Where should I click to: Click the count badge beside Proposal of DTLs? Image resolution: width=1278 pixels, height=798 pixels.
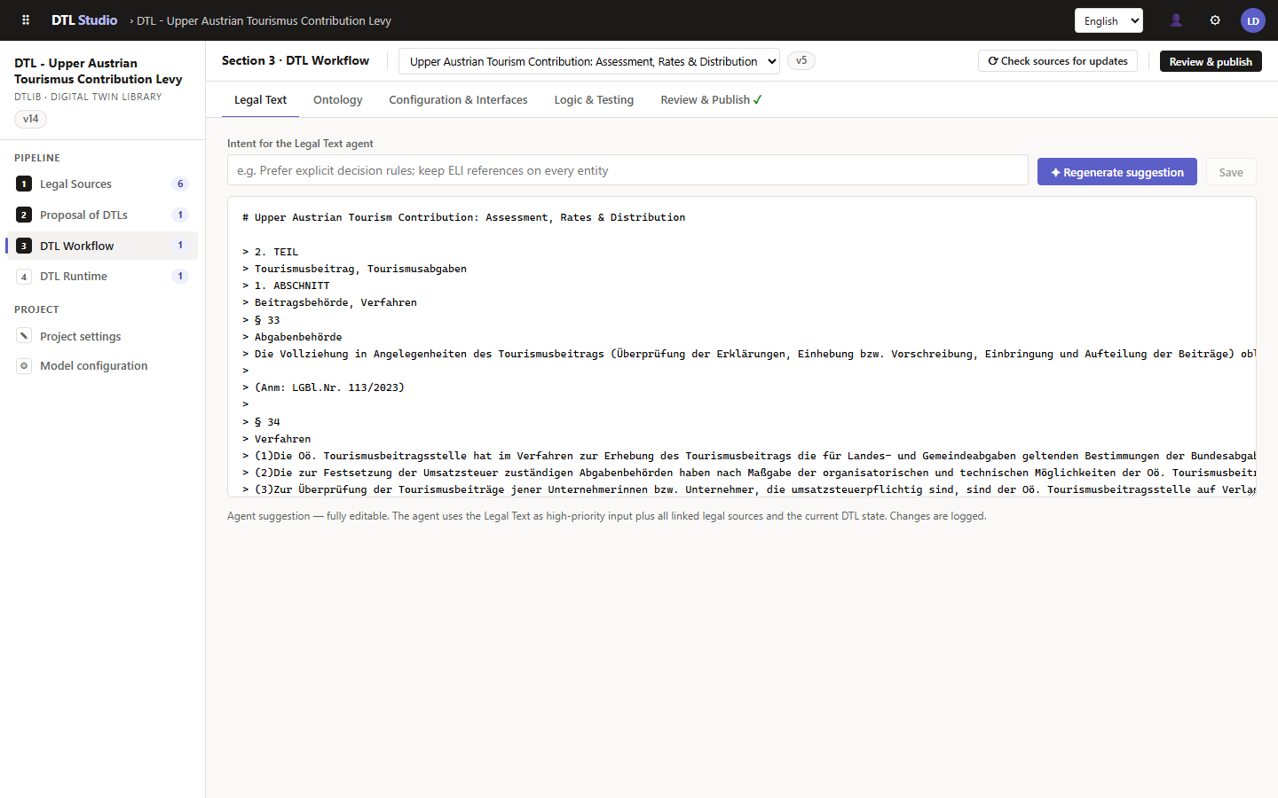pyautogui.click(x=180, y=215)
